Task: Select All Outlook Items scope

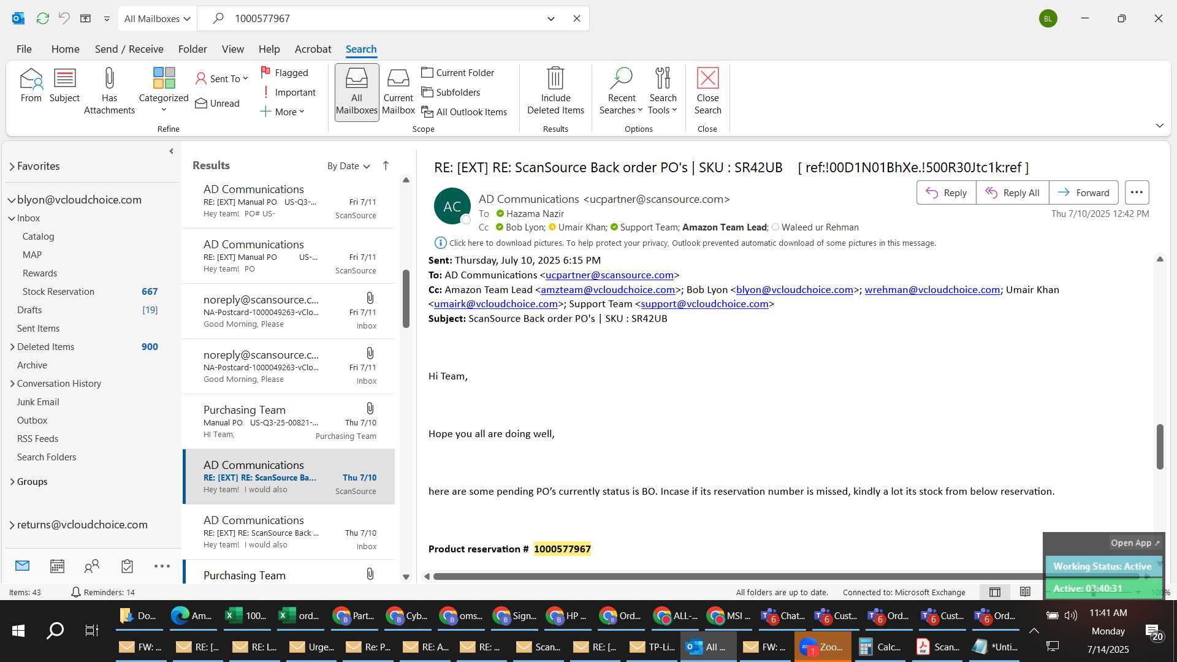Action: [x=464, y=112]
